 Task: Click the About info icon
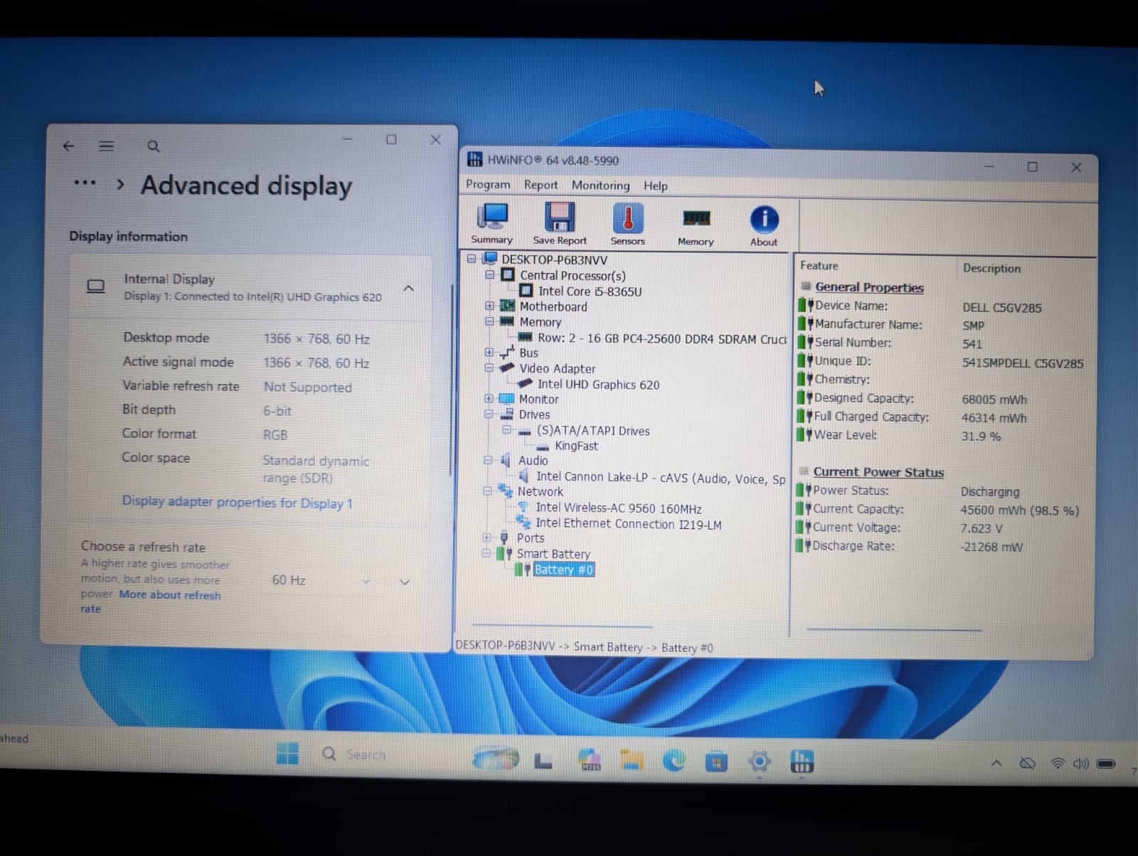[x=764, y=225]
